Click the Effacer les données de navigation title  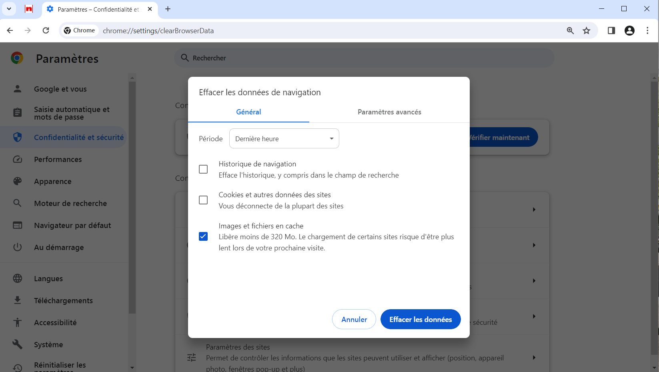tap(260, 92)
